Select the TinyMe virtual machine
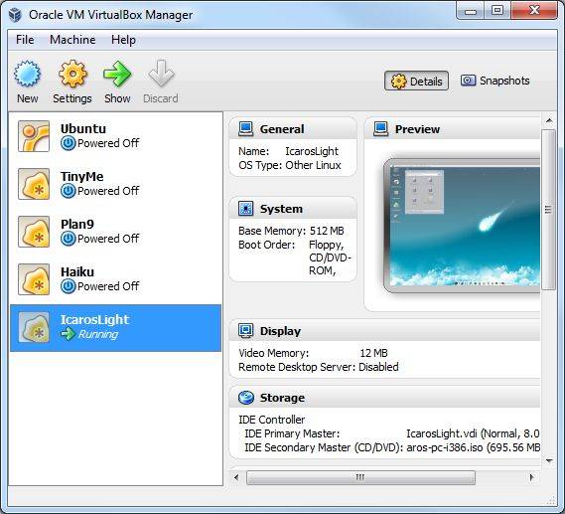 tap(115, 184)
